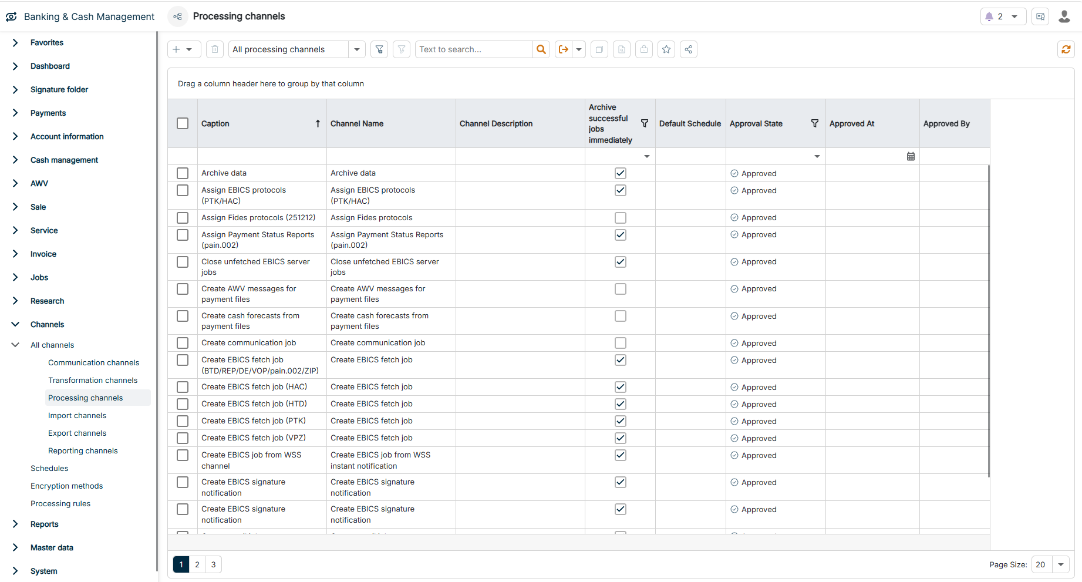Collapse the All channels tree node
The height and width of the screenshot is (582, 1082).
15,345
